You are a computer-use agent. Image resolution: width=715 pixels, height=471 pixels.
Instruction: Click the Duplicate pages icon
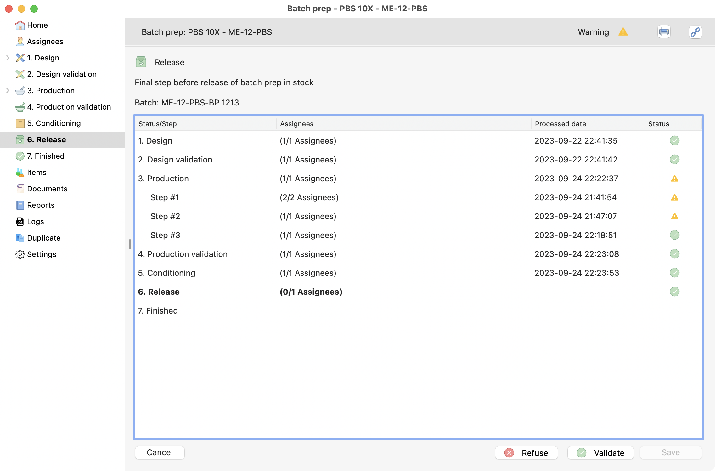(20, 238)
